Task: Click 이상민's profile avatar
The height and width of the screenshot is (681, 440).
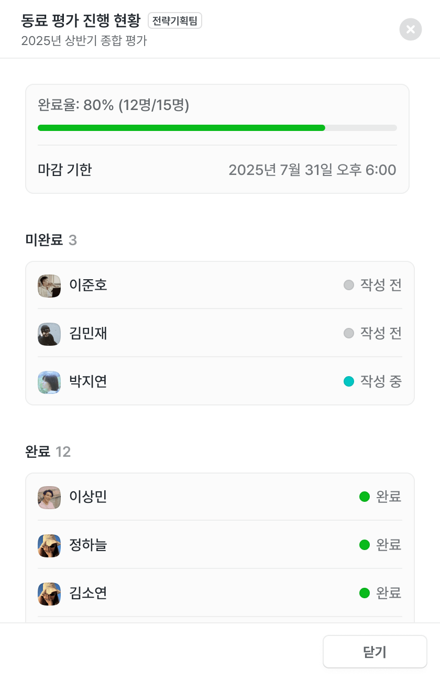Action: 49,497
